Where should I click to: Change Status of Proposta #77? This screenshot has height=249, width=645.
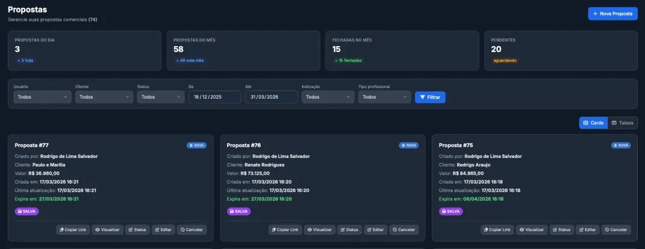point(138,230)
